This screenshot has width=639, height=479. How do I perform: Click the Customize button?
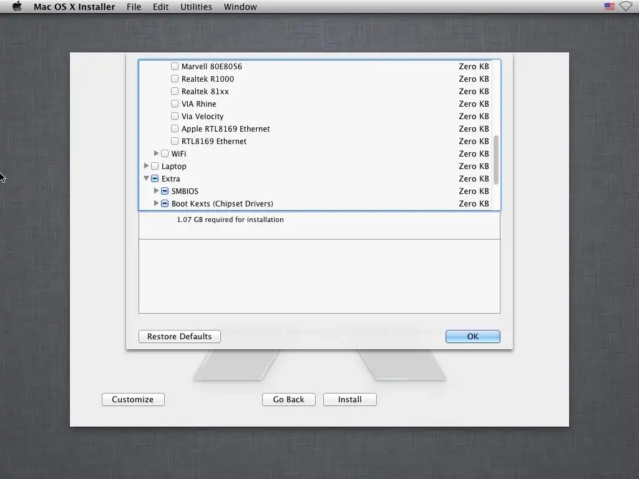pos(133,400)
